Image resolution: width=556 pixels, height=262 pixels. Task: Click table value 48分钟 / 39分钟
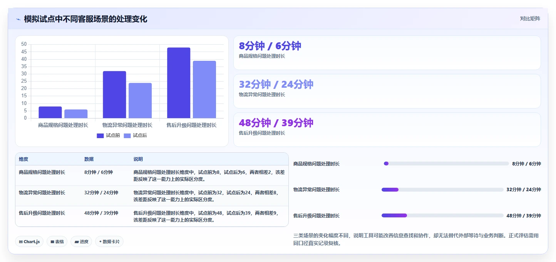(101, 213)
